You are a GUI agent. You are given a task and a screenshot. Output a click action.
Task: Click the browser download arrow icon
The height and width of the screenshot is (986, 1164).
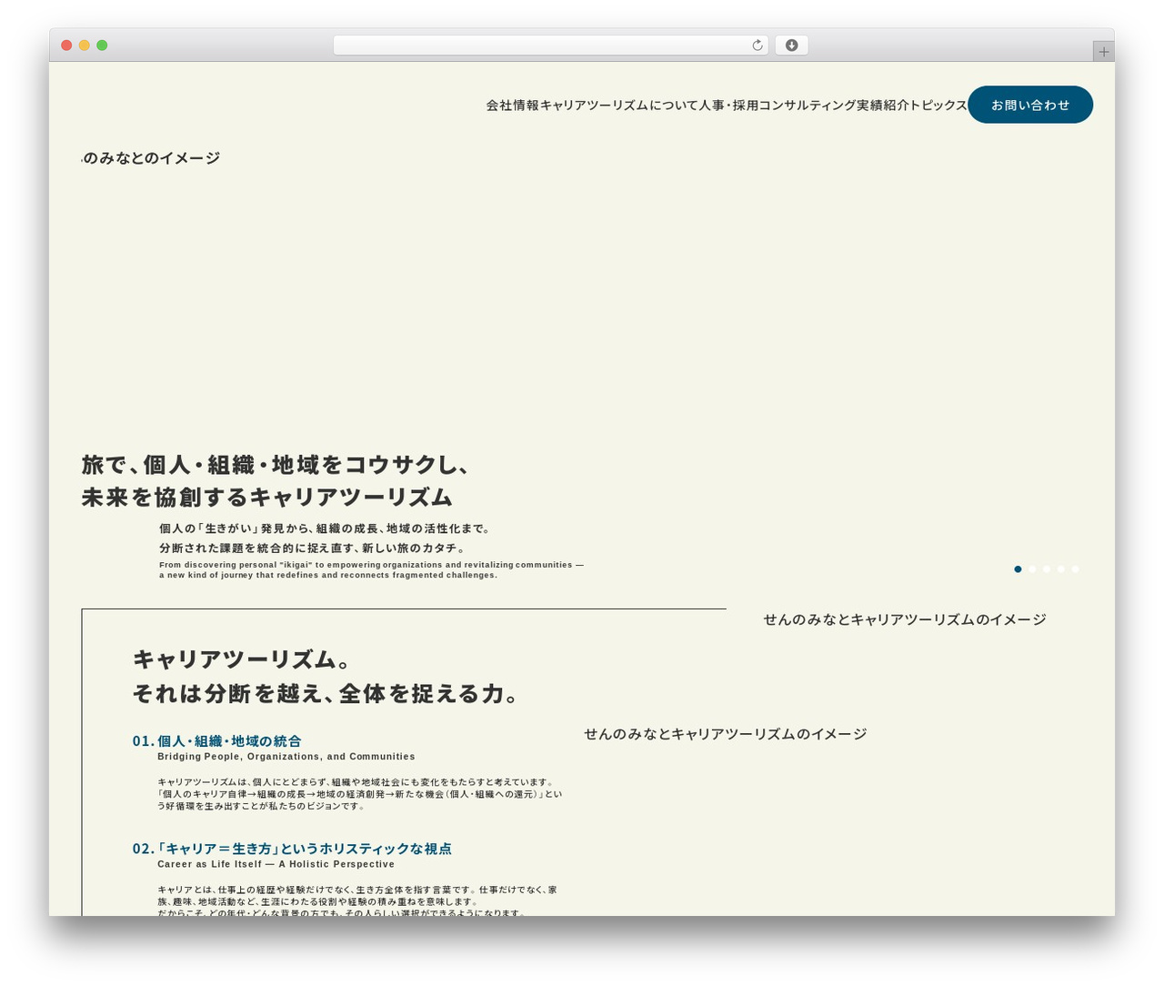pyautogui.click(x=791, y=45)
